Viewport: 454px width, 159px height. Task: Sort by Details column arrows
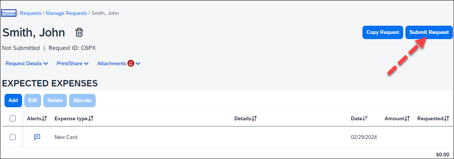(254, 118)
